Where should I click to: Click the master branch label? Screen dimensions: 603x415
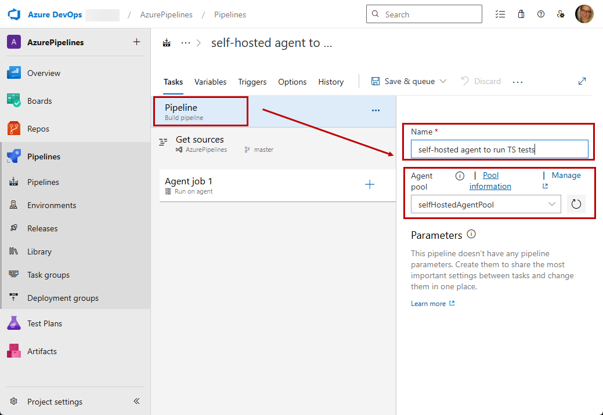[263, 150]
